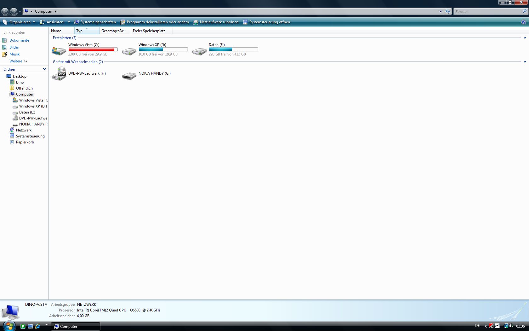Screen dimensions: 529x331
Task: Sort by Freier Speicherplatz column header
Action: 151,31
